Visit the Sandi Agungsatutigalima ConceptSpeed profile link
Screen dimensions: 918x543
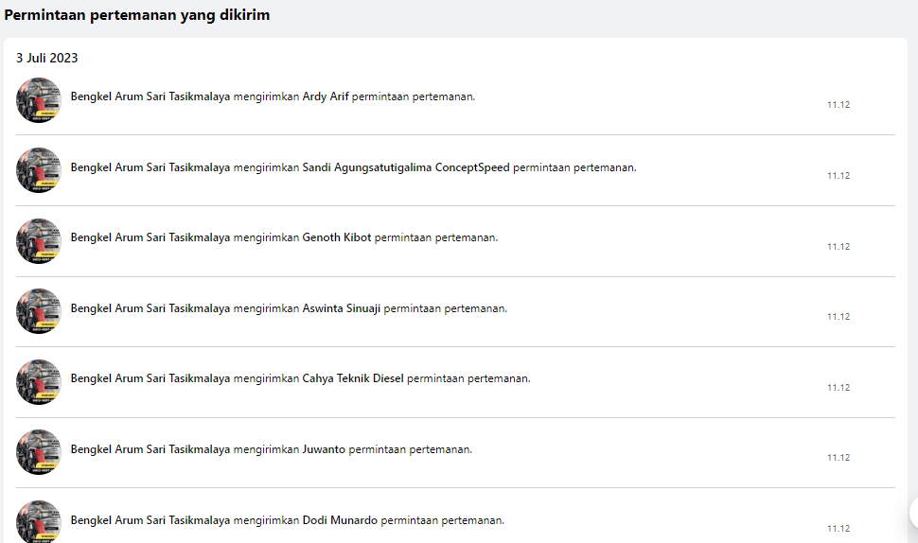[x=405, y=167]
